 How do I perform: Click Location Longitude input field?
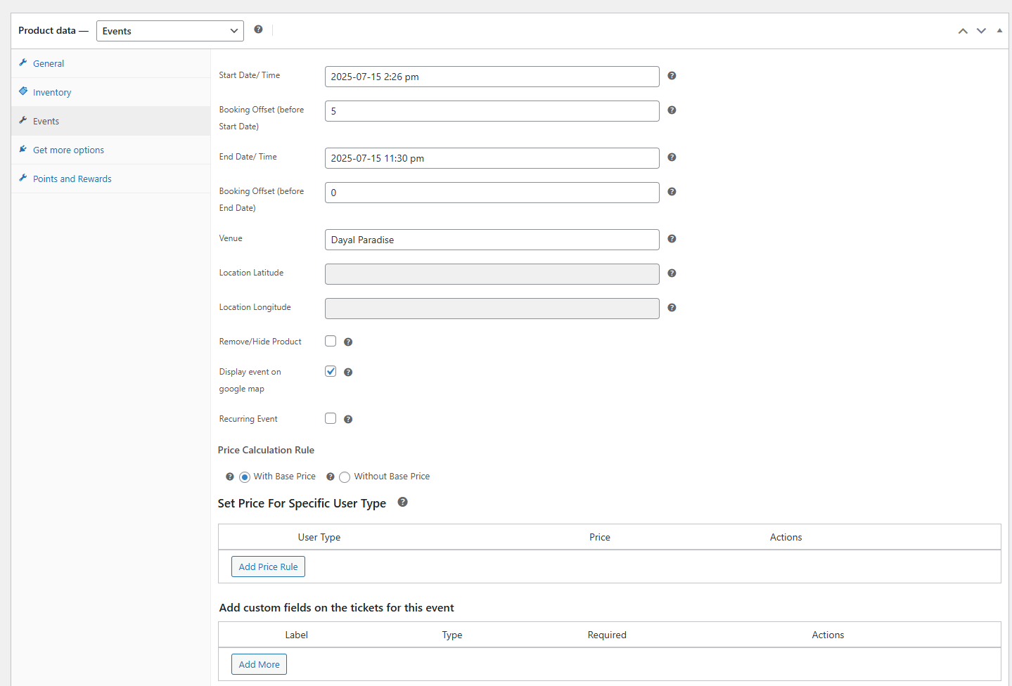pyautogui.click(x=492, y=309)
